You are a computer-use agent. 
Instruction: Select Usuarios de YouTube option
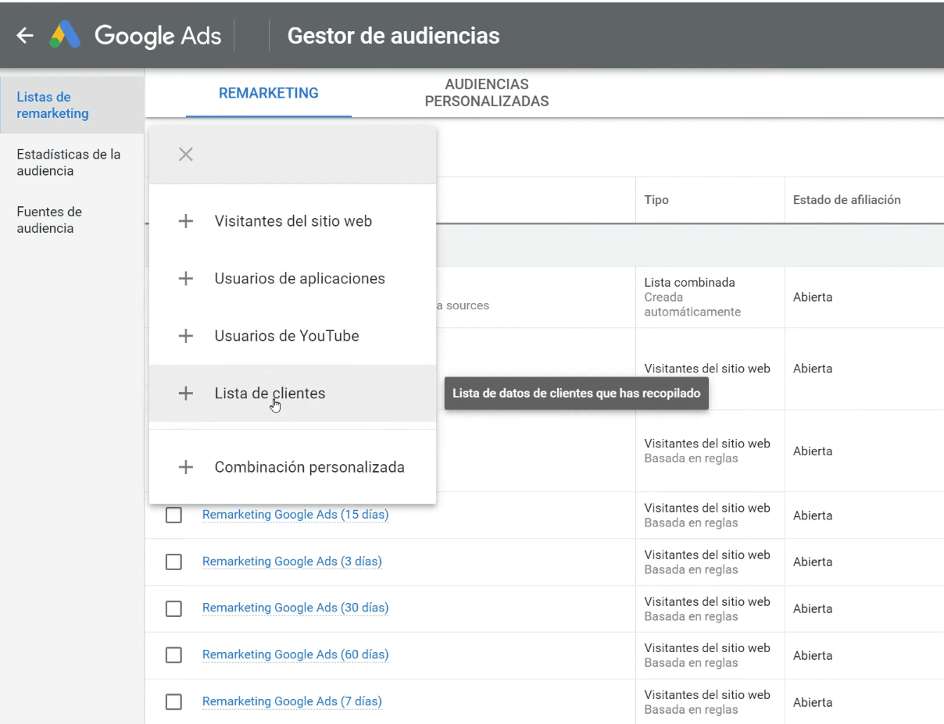292,336
